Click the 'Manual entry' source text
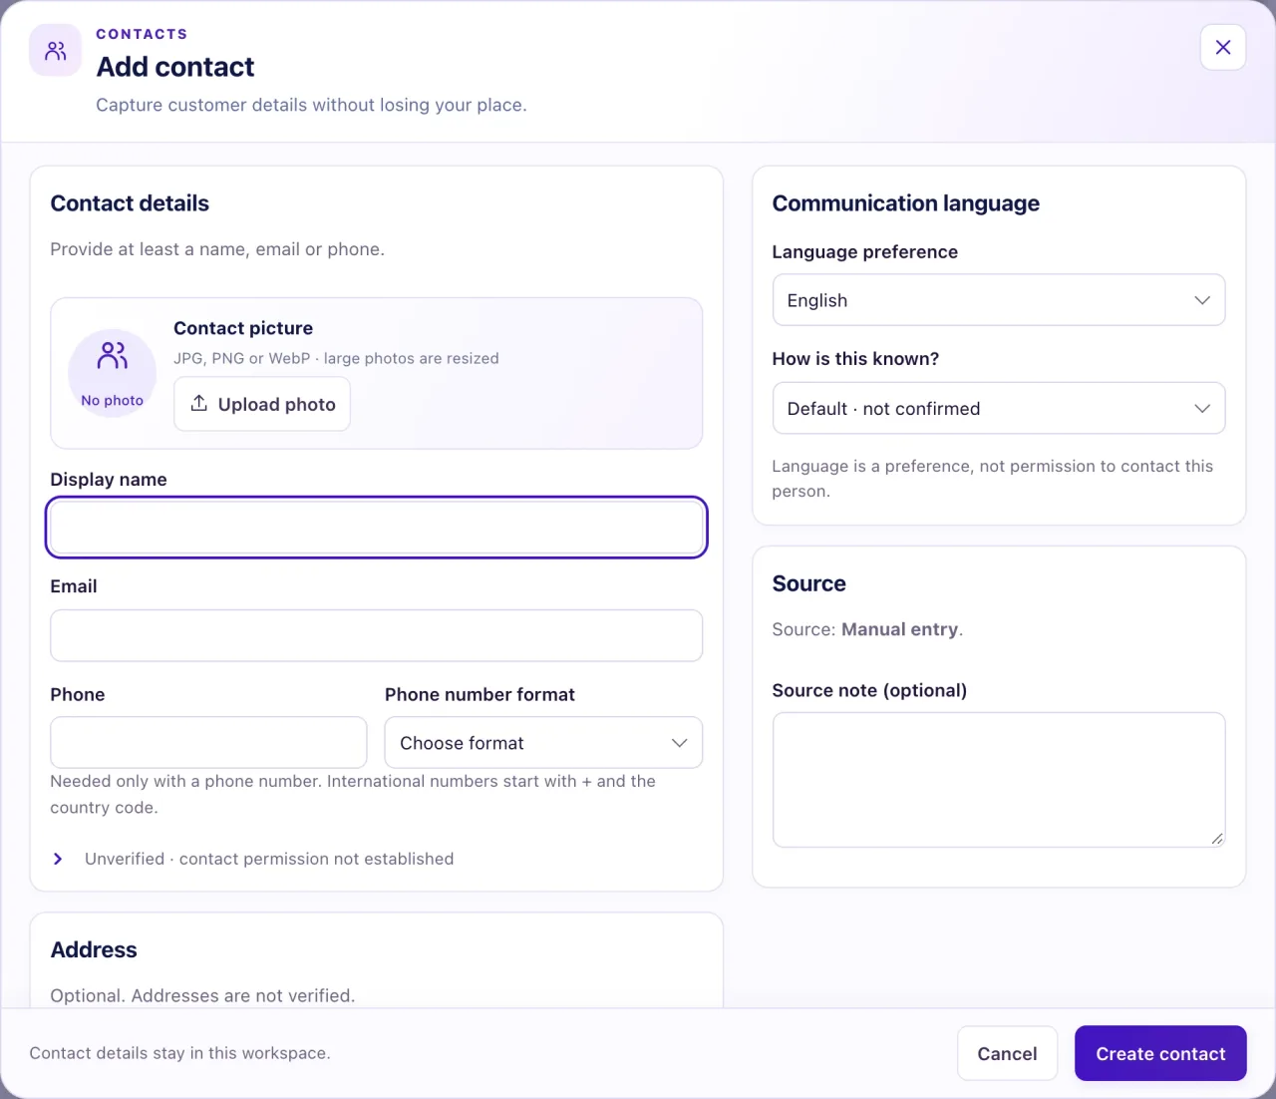The image size is (1276, 1099). pyautogui.click(x=899, y=629)
